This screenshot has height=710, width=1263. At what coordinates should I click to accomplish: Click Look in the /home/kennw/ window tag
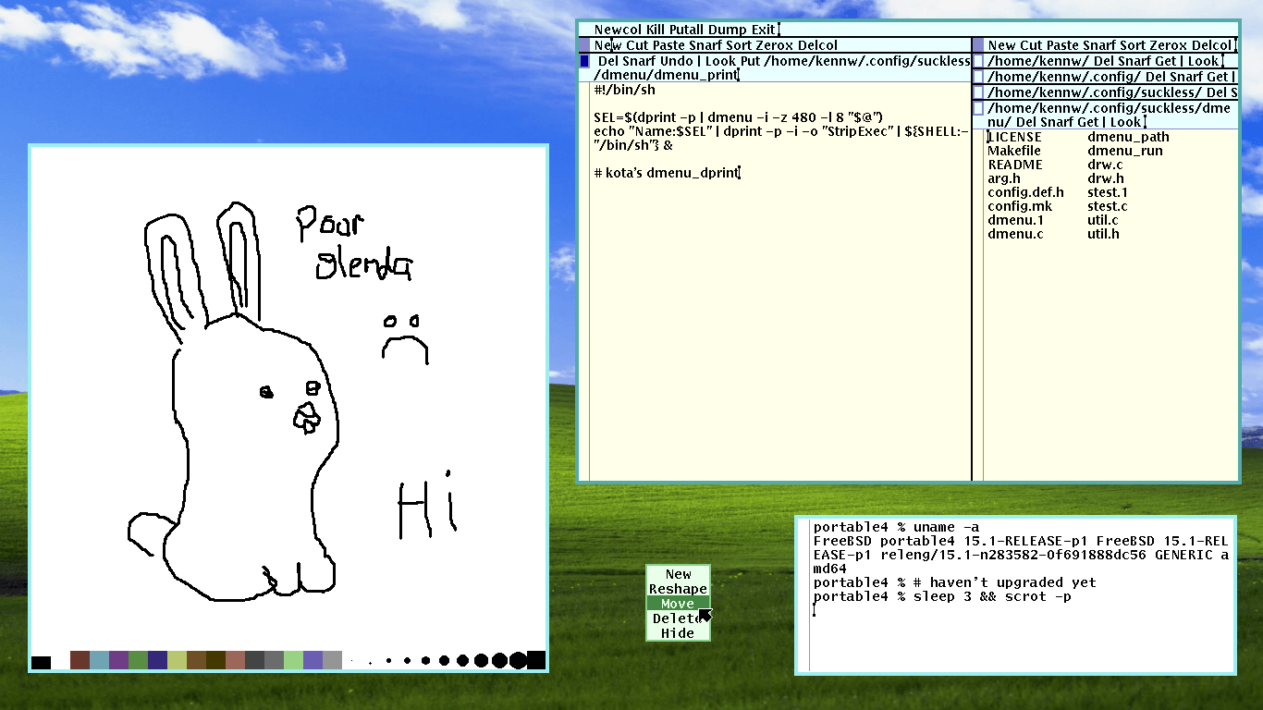click(1204, 61)
